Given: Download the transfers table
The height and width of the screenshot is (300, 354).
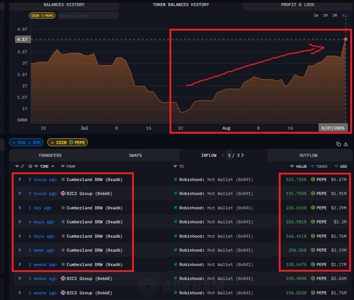Looking at the screenshot, I should coord(346,144).
